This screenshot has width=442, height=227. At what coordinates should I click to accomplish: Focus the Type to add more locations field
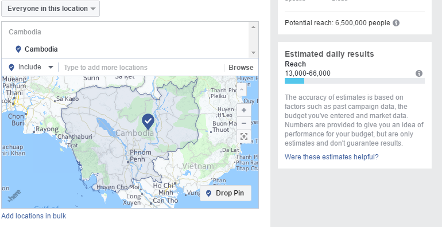(141, 68)
